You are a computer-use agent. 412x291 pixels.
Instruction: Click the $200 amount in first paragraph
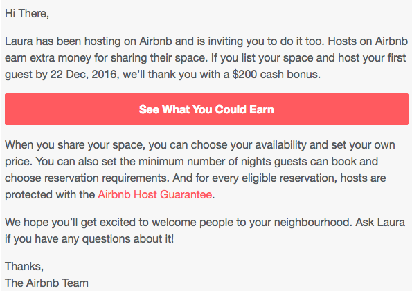pos(244,75)
